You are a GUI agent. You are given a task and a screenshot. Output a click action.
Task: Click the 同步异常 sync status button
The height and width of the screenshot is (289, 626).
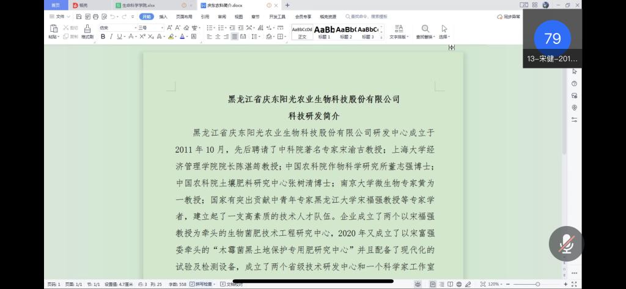508,16
